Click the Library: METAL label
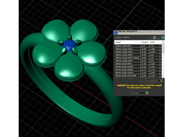This screenshot has height=137, width=183. click(x=122, y=37)
